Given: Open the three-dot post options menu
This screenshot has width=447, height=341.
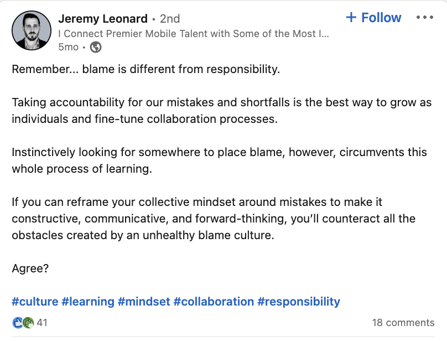Looking at the screenshot, I should [424, 18].
